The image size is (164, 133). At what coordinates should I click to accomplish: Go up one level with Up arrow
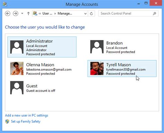28,13
